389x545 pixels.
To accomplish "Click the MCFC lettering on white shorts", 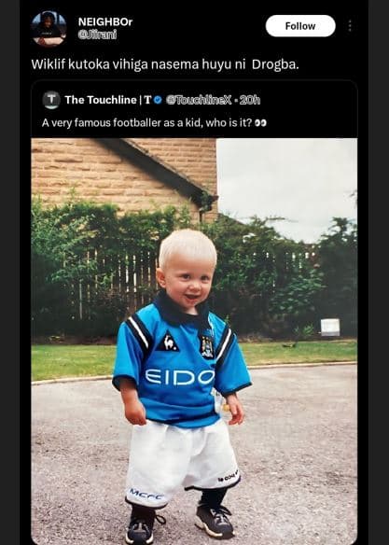I will pos(146,494).
